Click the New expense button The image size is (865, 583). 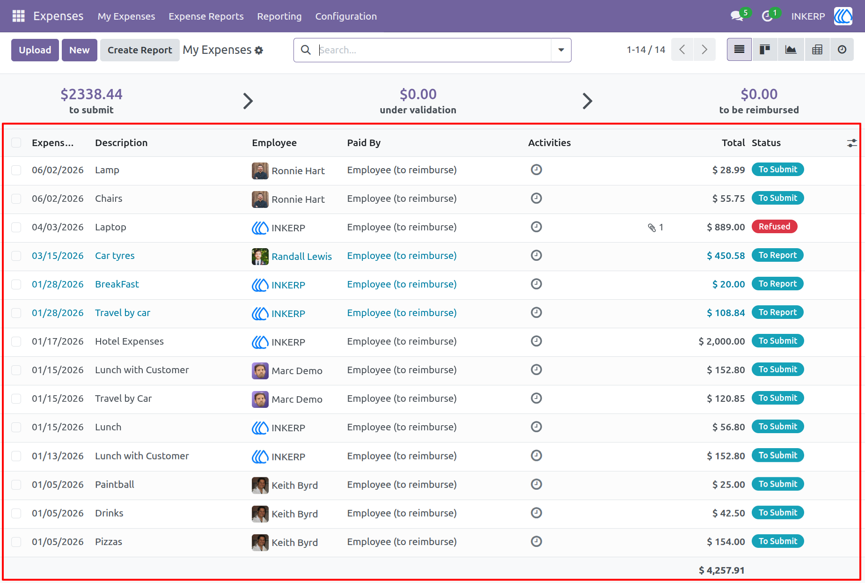80,50
